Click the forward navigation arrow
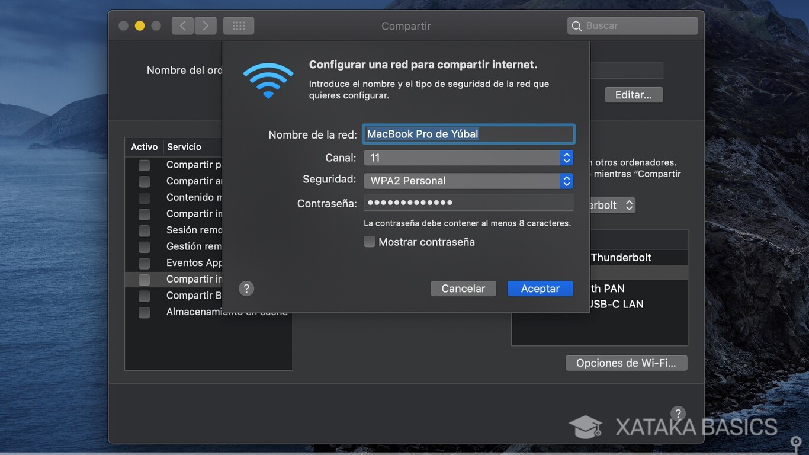The height and width of the screenshot is (455, 809). click(x=205, y=25)
